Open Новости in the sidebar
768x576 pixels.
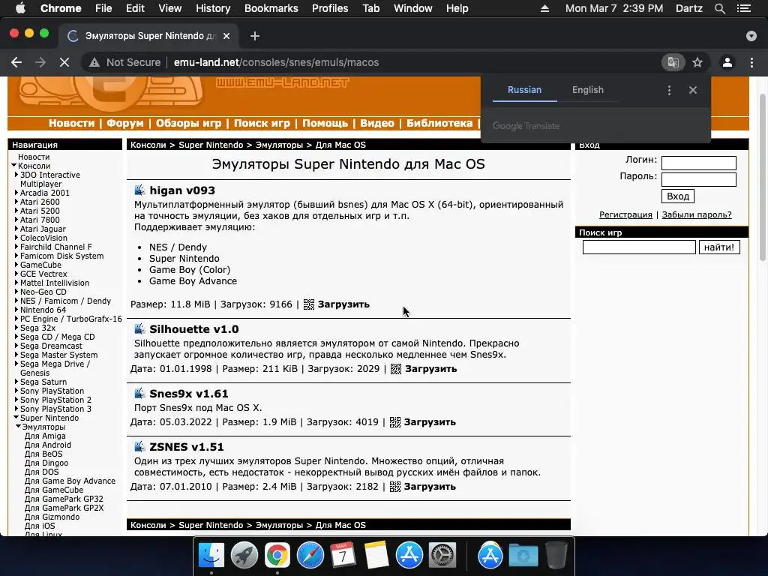tap(34, 157)
